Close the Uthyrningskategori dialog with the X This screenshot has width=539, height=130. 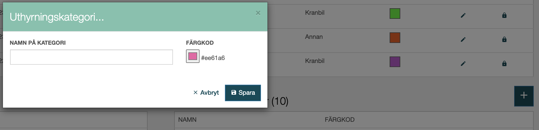tap(258, 13)
